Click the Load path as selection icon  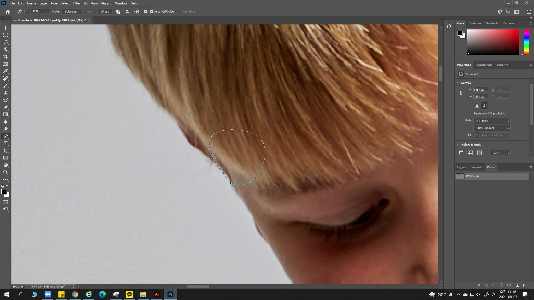point(494,285)
